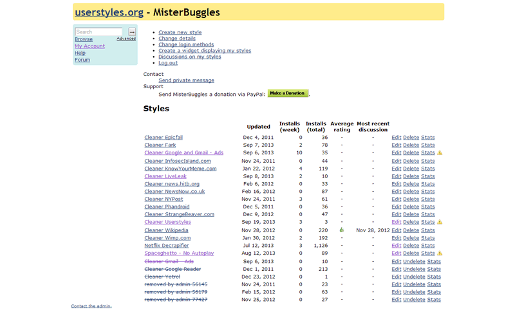Image resolution: width=515 pixels, height=312 pixels.
Task: Click the search arrow submit button
Action: click(x=132, y=32)
